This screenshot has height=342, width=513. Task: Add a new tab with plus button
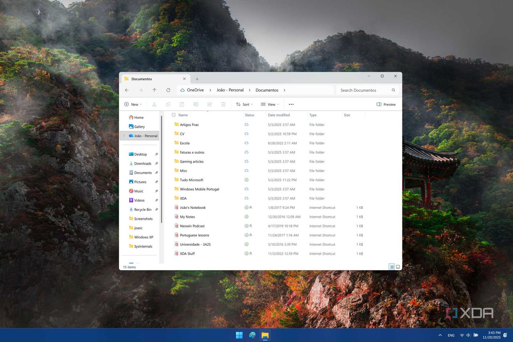point(197,79)
